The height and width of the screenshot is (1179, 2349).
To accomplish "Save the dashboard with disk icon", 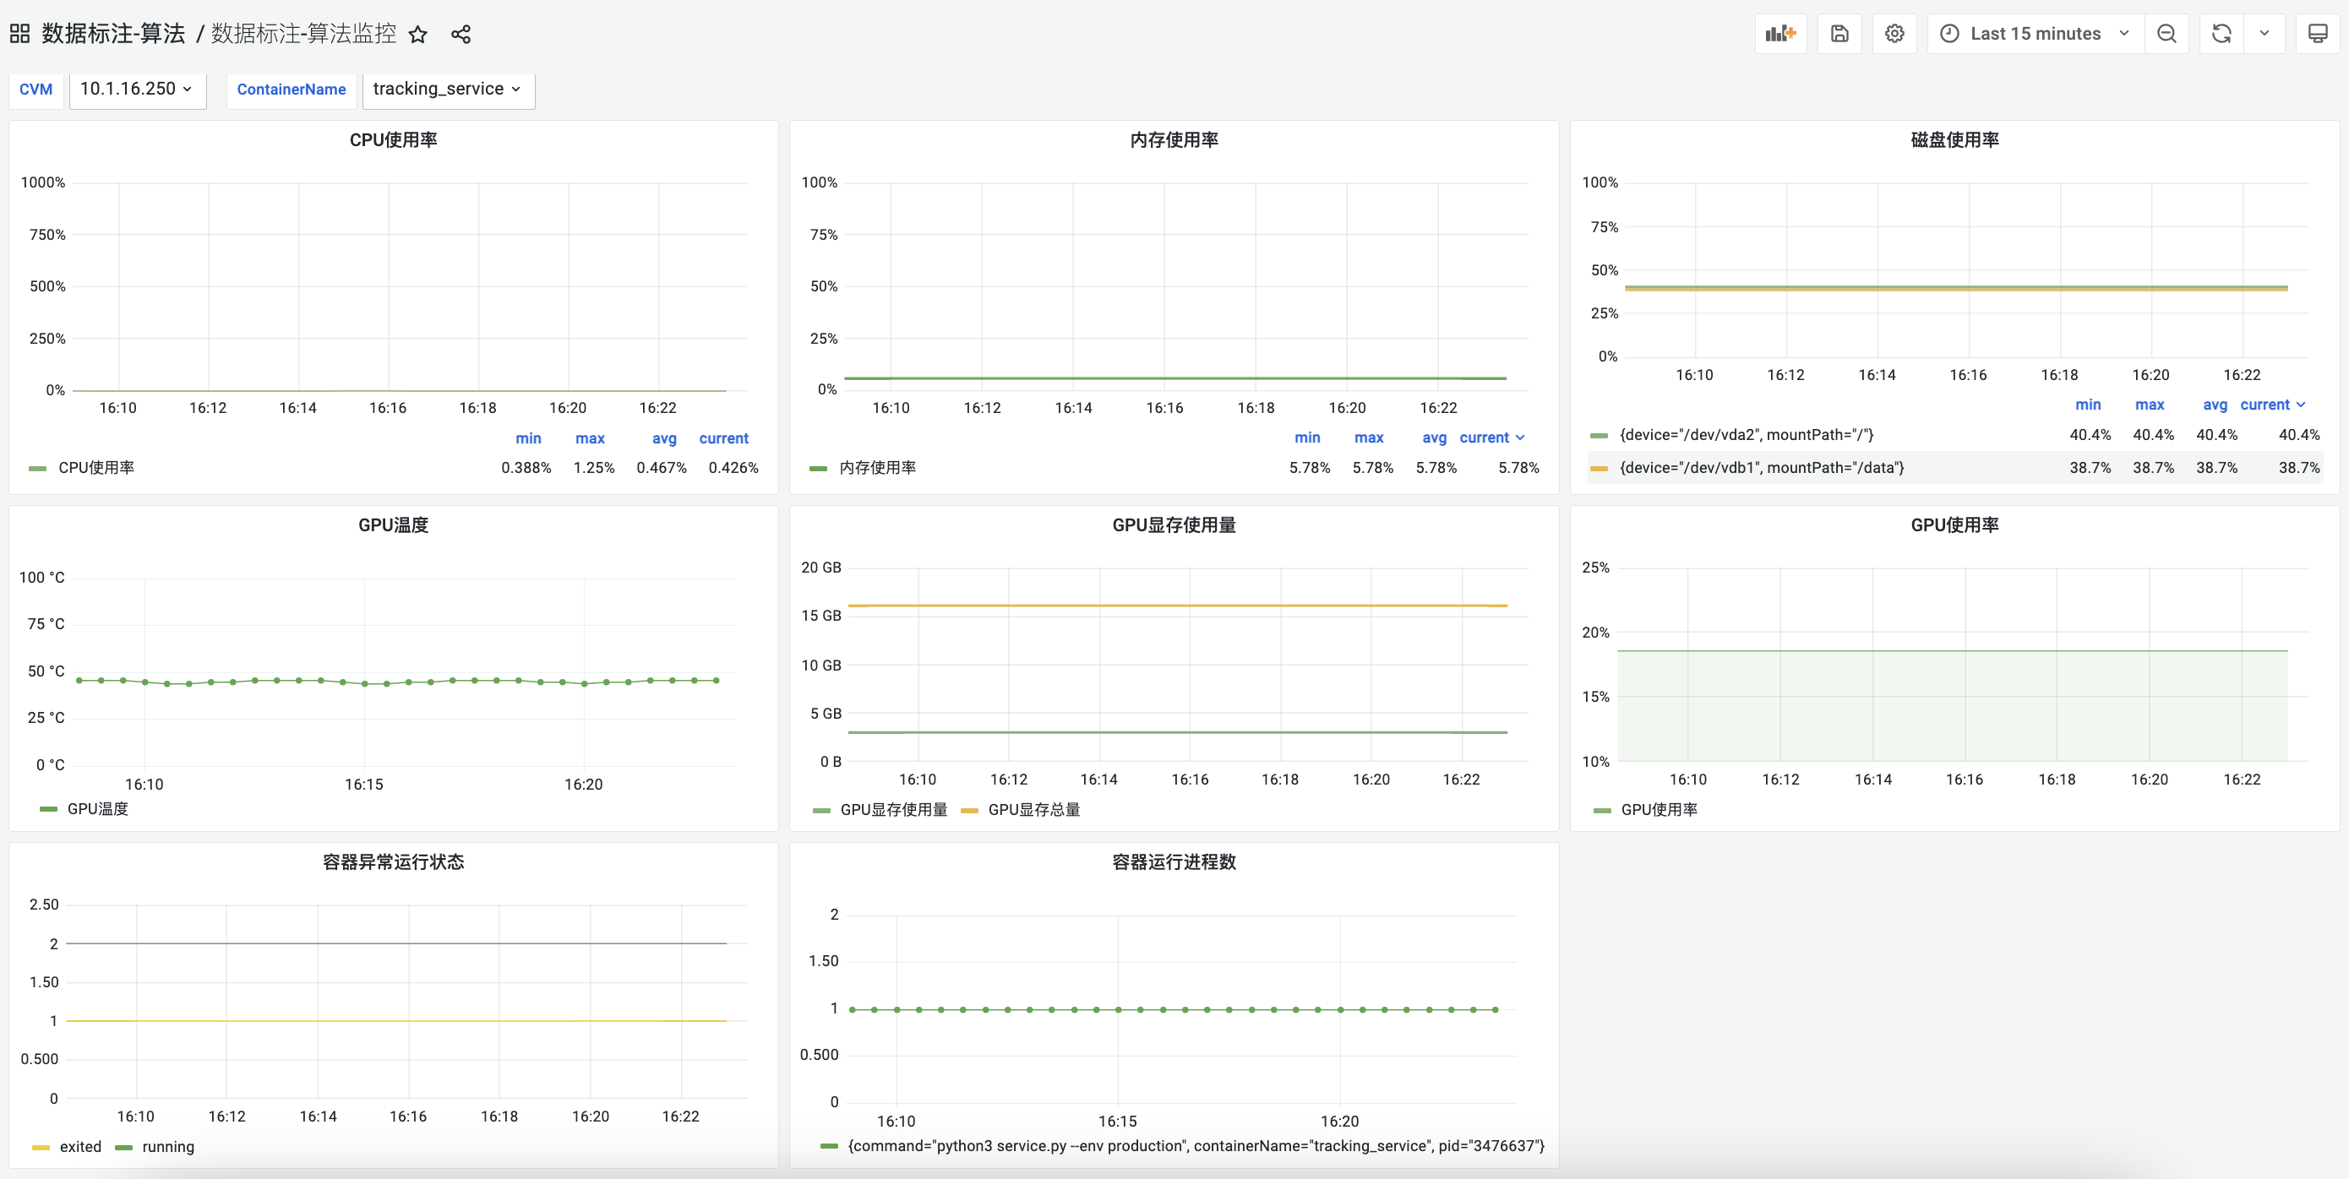I will click(1839, 34).
